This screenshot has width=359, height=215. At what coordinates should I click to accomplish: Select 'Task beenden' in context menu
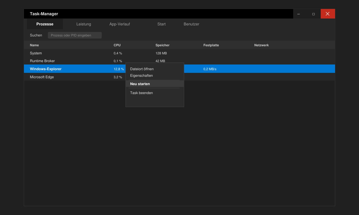tap(155, 93)
